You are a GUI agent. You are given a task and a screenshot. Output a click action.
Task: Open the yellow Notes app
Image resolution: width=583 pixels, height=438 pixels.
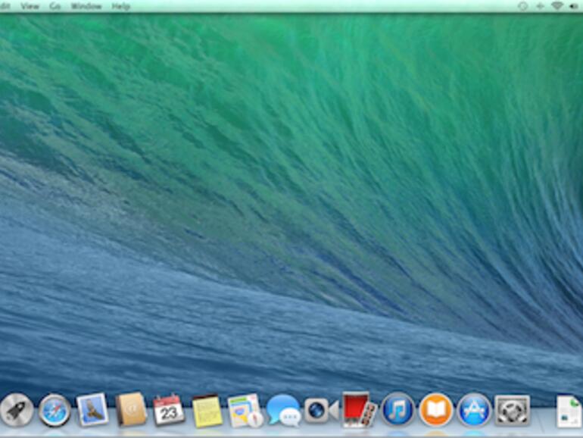207,411
